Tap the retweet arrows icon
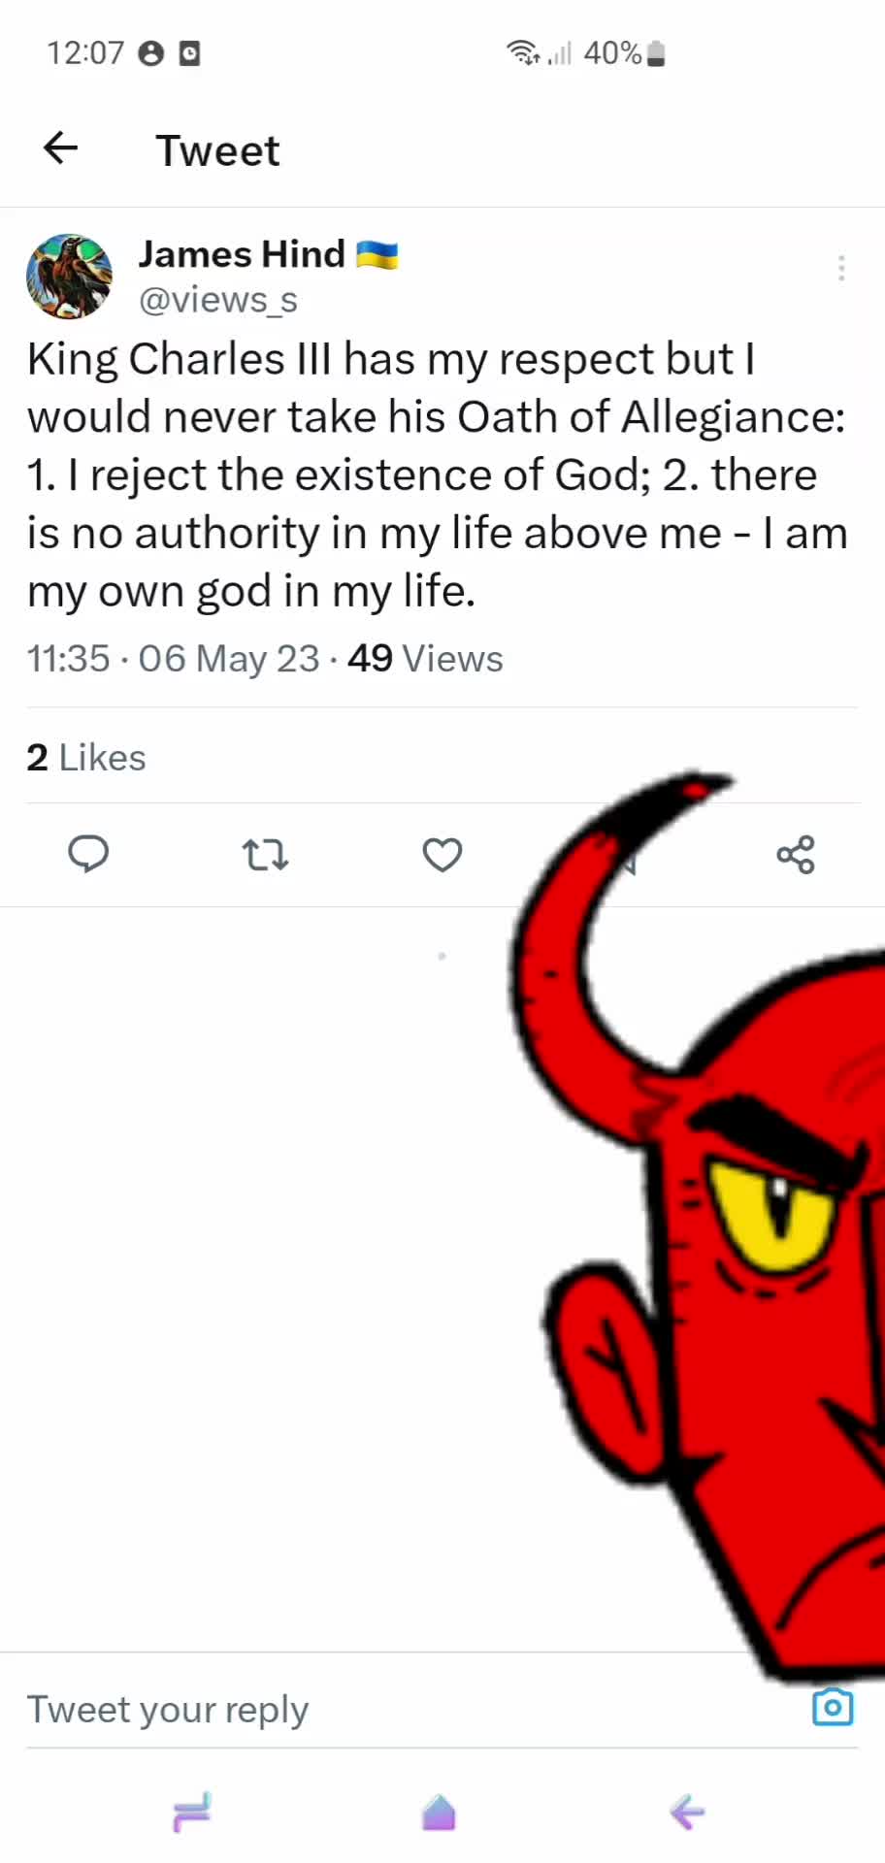Image resolution: width=885 pixels, height=1863 pixels. [265, 855]
